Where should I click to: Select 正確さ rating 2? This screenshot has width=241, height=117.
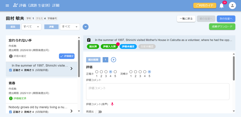[x=101, y=72]
